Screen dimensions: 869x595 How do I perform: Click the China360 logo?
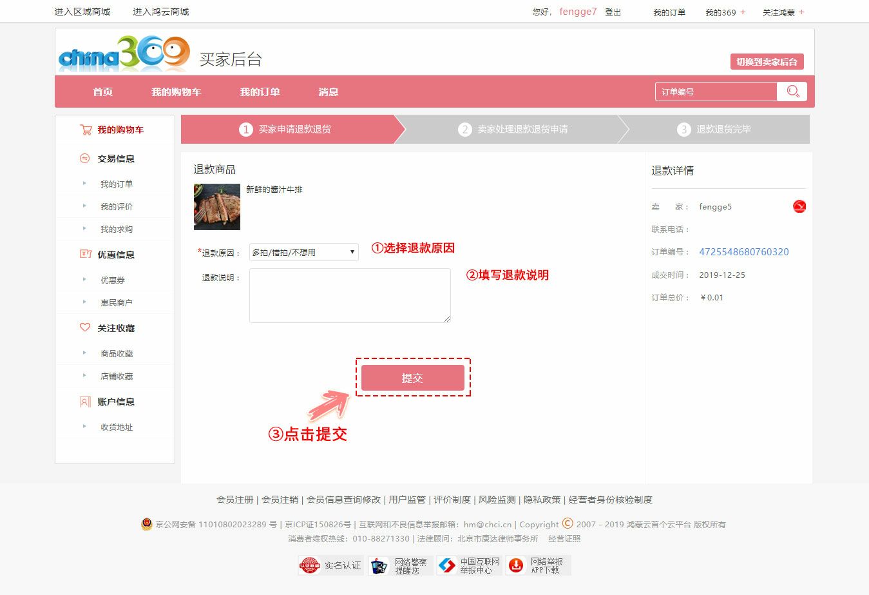(124, 54)
